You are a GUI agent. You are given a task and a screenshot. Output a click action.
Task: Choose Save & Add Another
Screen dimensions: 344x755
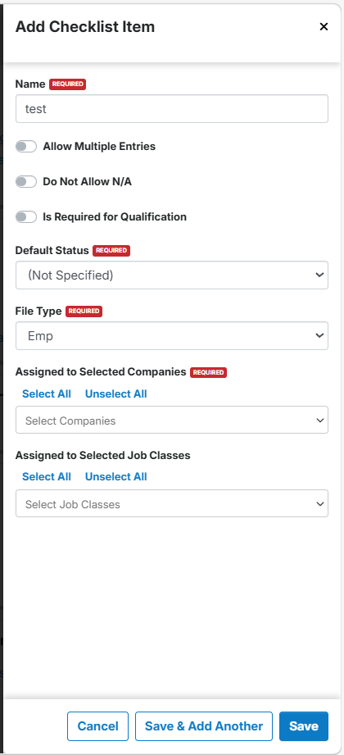click(x=204, y=726)
